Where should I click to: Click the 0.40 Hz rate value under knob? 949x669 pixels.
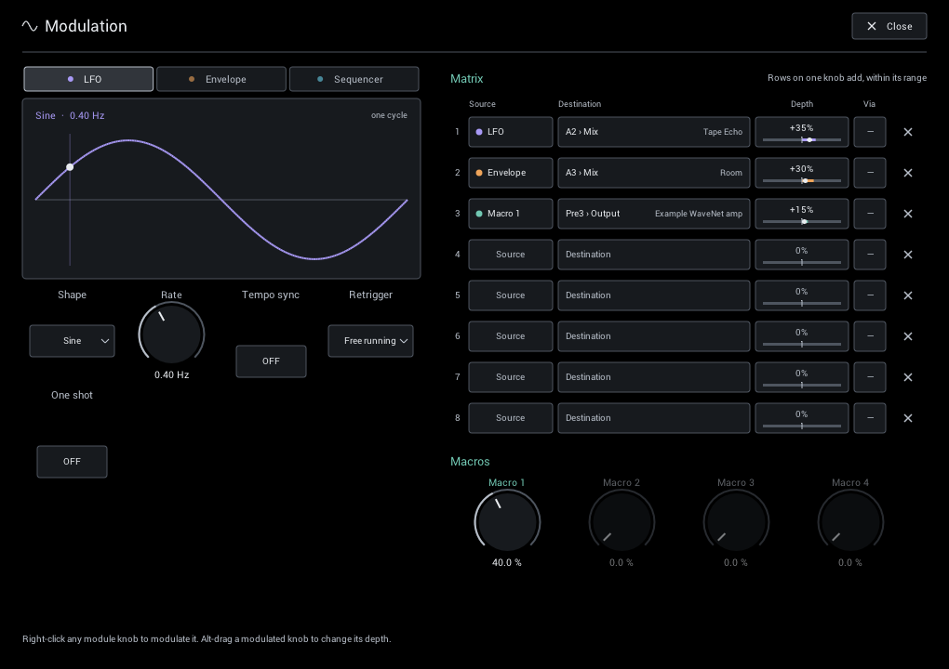coord(171,374)
